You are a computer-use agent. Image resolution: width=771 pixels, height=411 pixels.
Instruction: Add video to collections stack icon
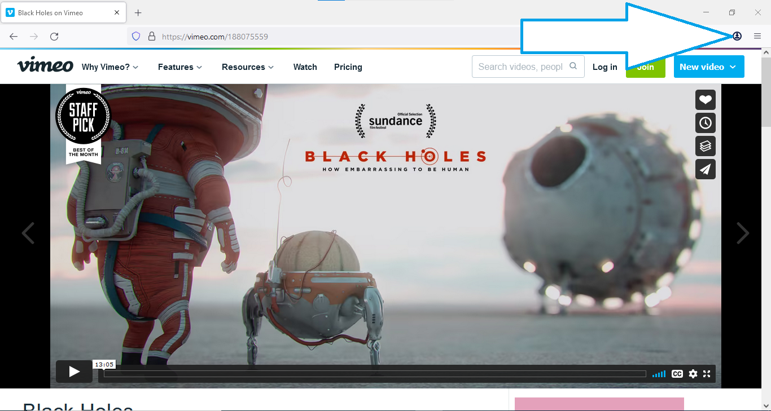(x=706, y=146)
